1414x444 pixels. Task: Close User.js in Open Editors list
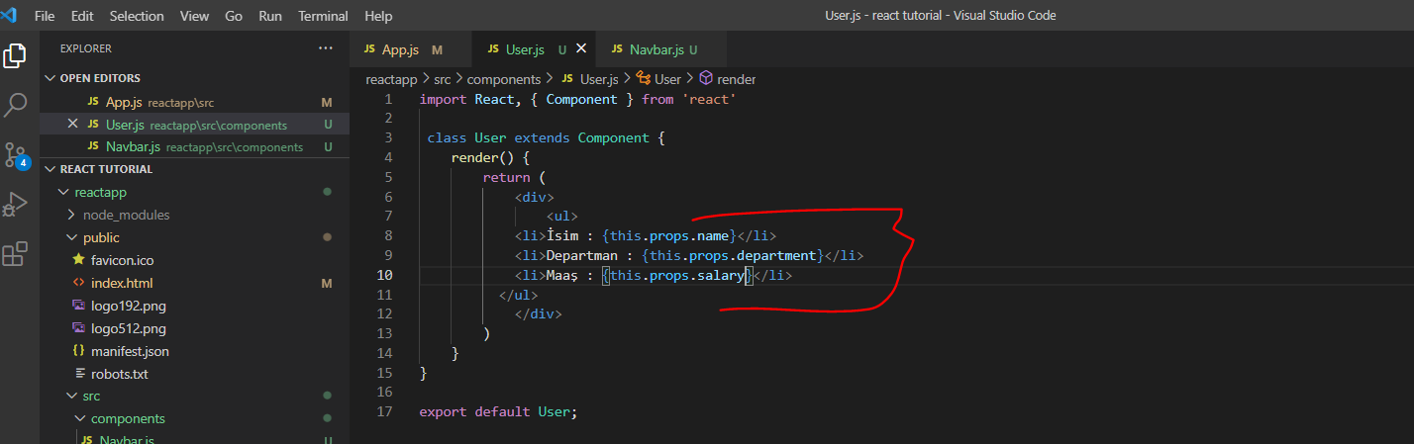pyautogui.click(x=72, y=125)
